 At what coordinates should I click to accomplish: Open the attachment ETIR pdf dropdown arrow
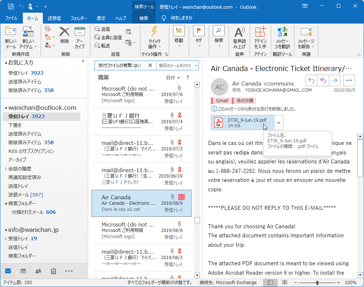[279, 122]
